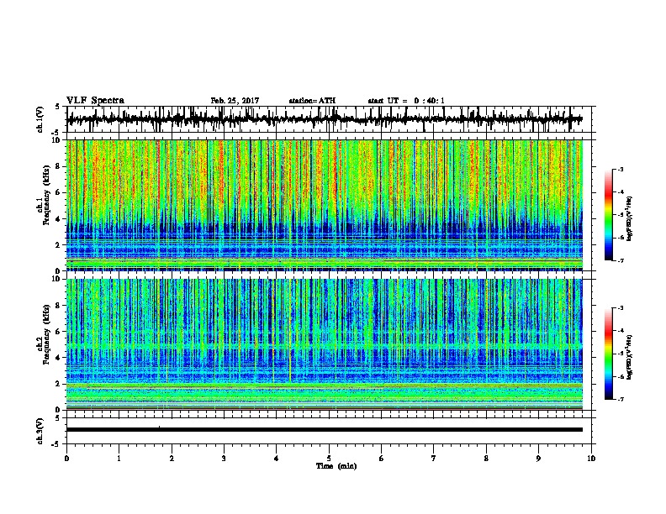Click the ch.2 spectrogram color scale bar
Screen dimensions: 666x514
pyautogui.click(x=609, y=354)
